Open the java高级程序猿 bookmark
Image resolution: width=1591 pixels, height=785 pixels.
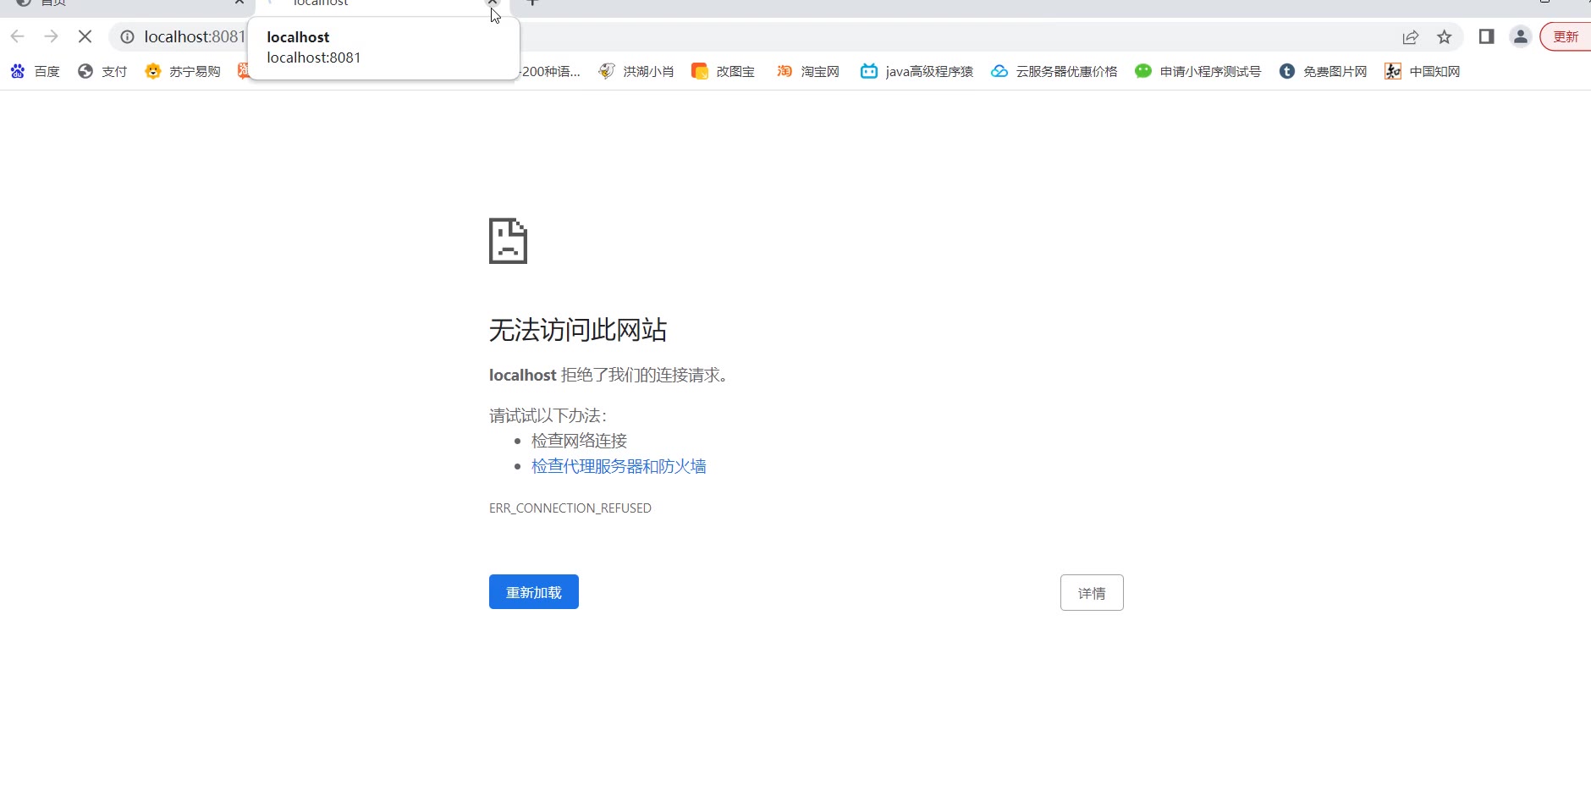[917, 71]
